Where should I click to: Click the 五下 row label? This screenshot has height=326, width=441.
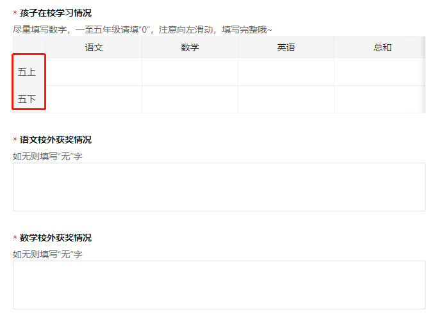27,99
